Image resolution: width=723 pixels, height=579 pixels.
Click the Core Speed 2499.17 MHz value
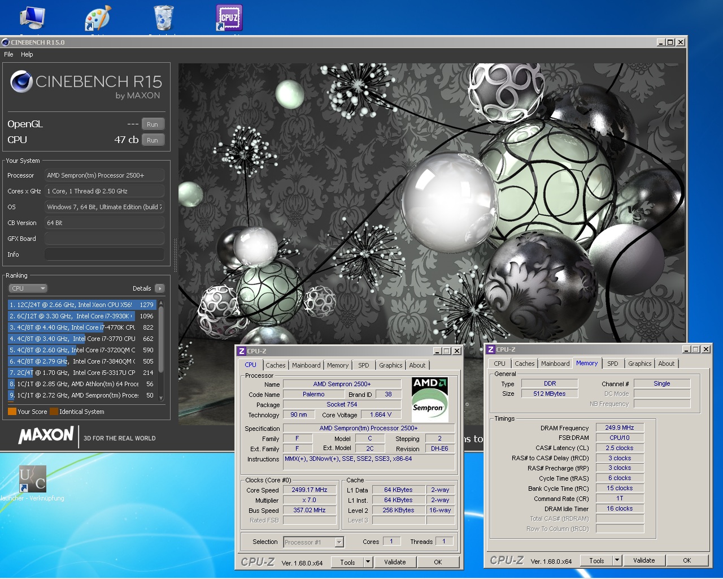click(x=310, y=490)
